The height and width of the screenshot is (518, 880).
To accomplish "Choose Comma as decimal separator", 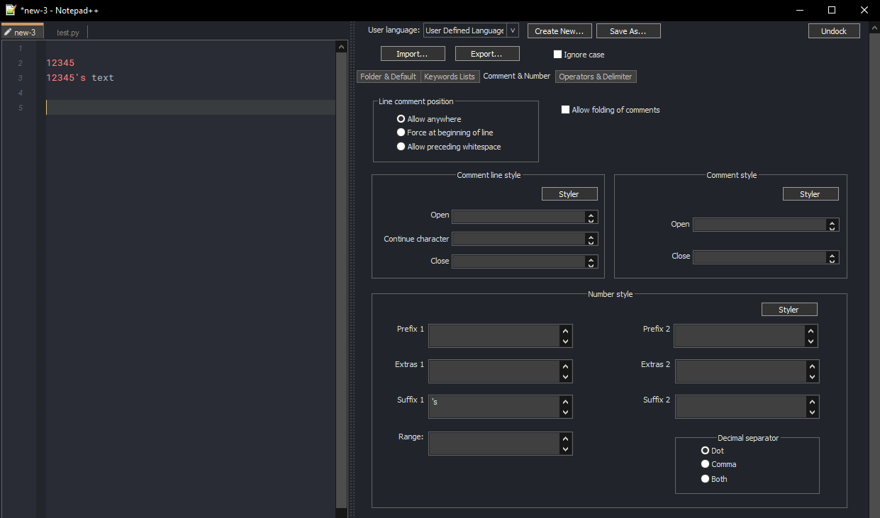I will [705, 464].
